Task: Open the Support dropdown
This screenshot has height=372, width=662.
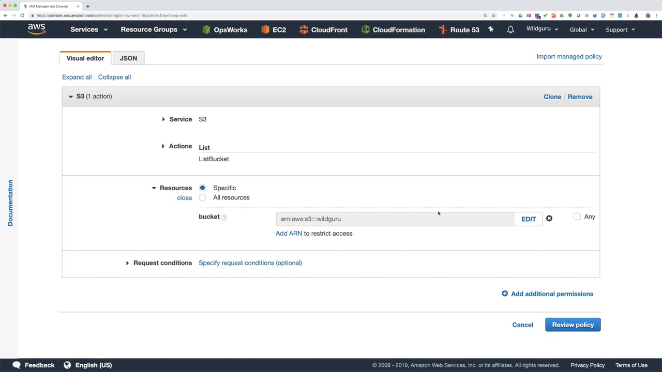Action: coord(621,29)
